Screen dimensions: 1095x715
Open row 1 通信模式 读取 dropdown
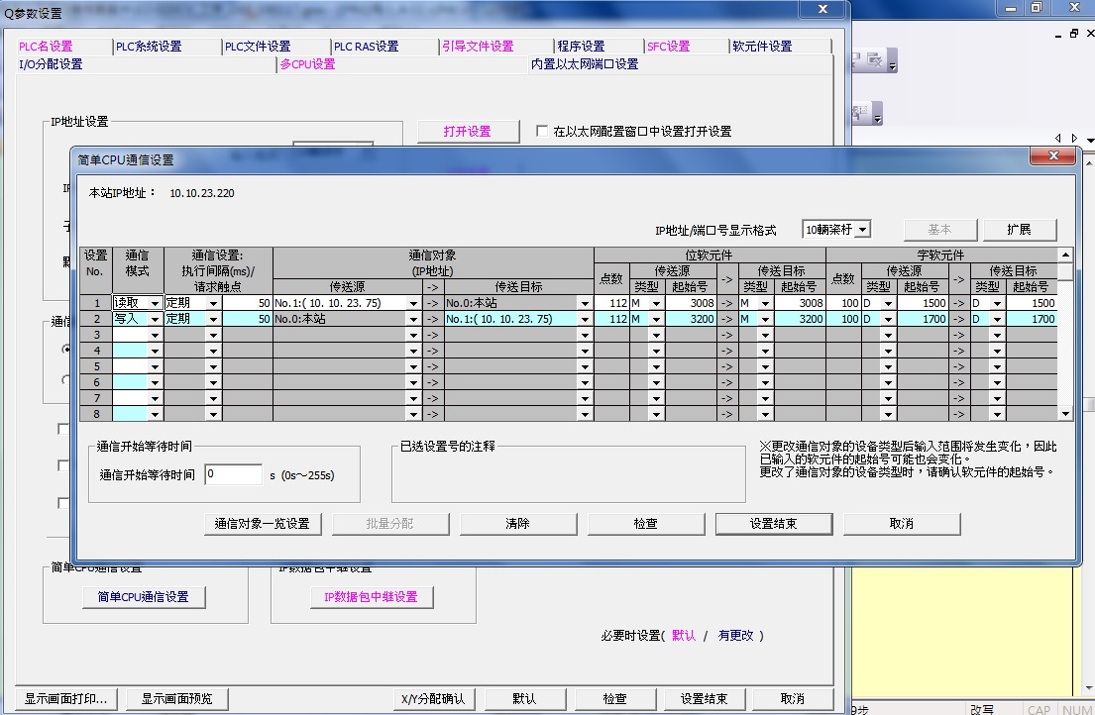click(x=155, y=303)
